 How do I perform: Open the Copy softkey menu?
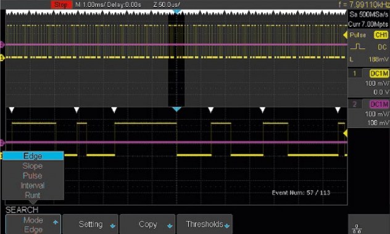pyautogui.click(x=147, y=225)
